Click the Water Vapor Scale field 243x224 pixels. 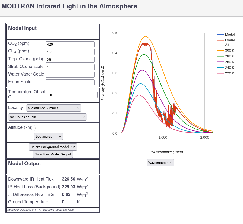[70, 75]
